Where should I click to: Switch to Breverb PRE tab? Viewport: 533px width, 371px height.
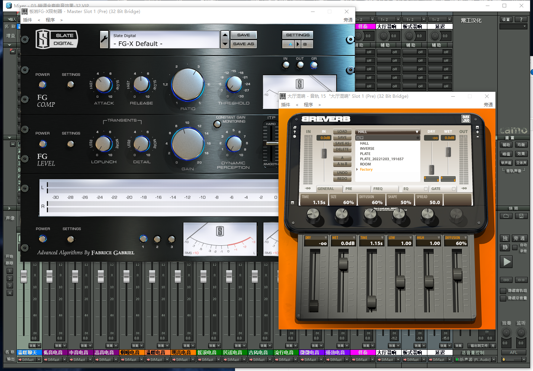356,189
